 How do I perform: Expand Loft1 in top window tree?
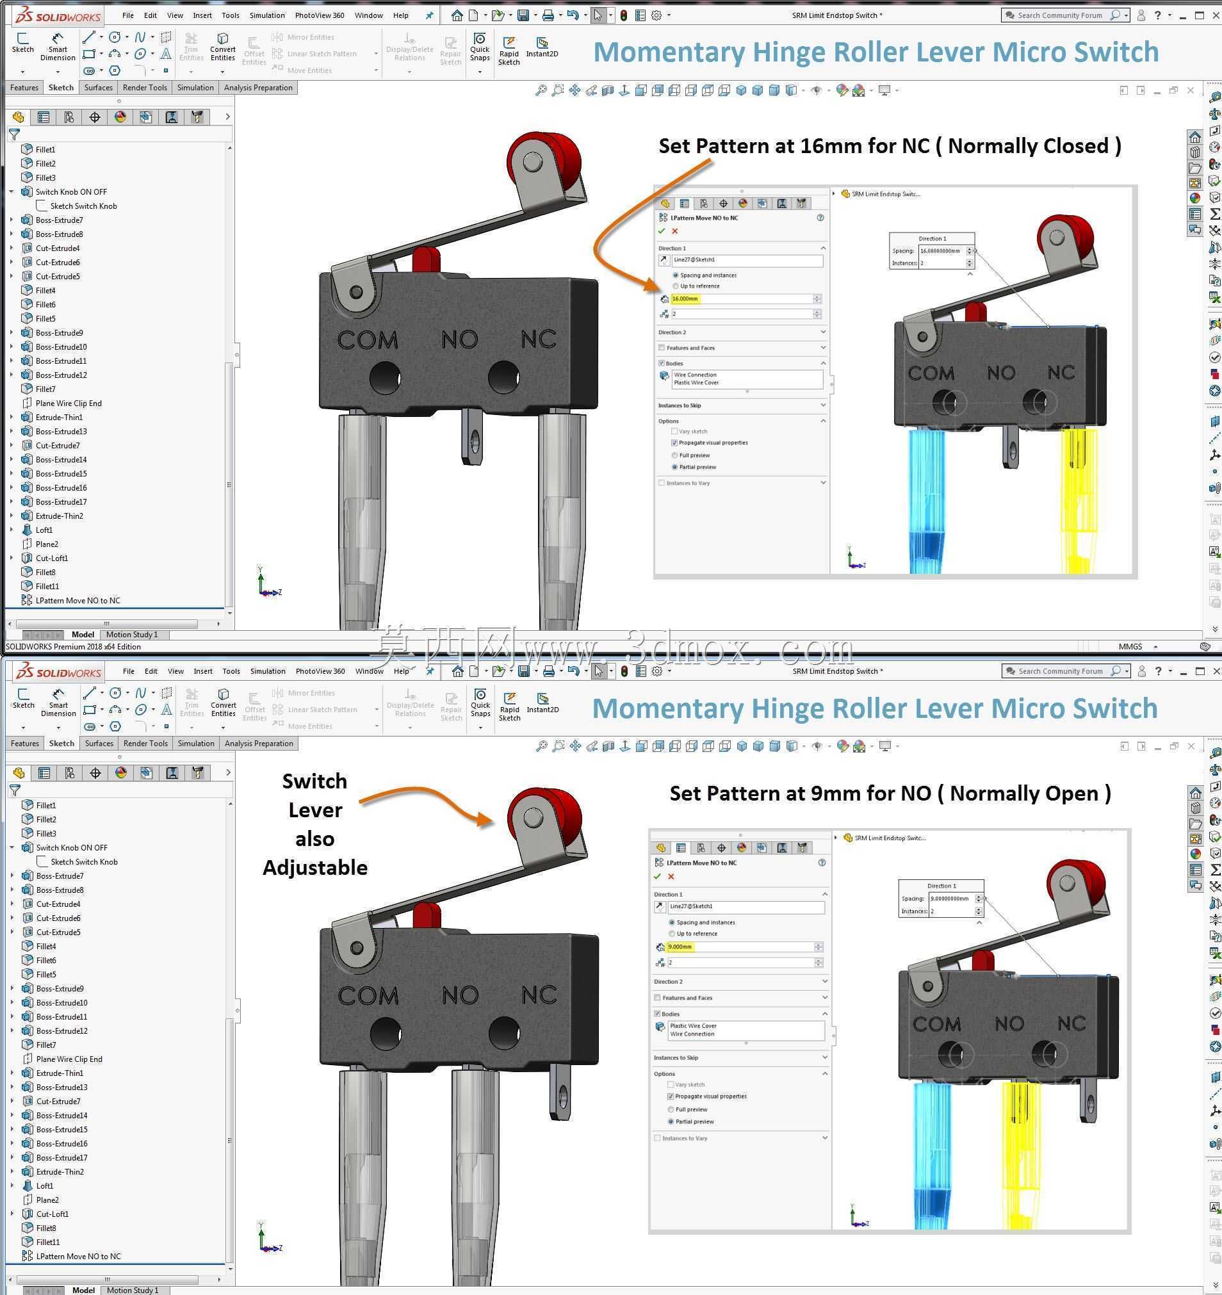point(12,530)
